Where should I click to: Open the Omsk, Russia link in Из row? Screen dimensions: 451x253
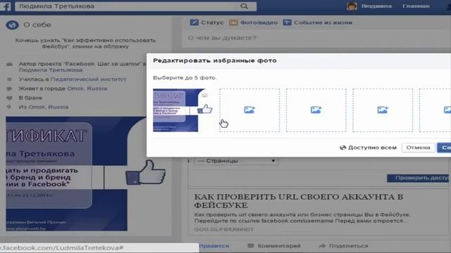coord(49,107)
